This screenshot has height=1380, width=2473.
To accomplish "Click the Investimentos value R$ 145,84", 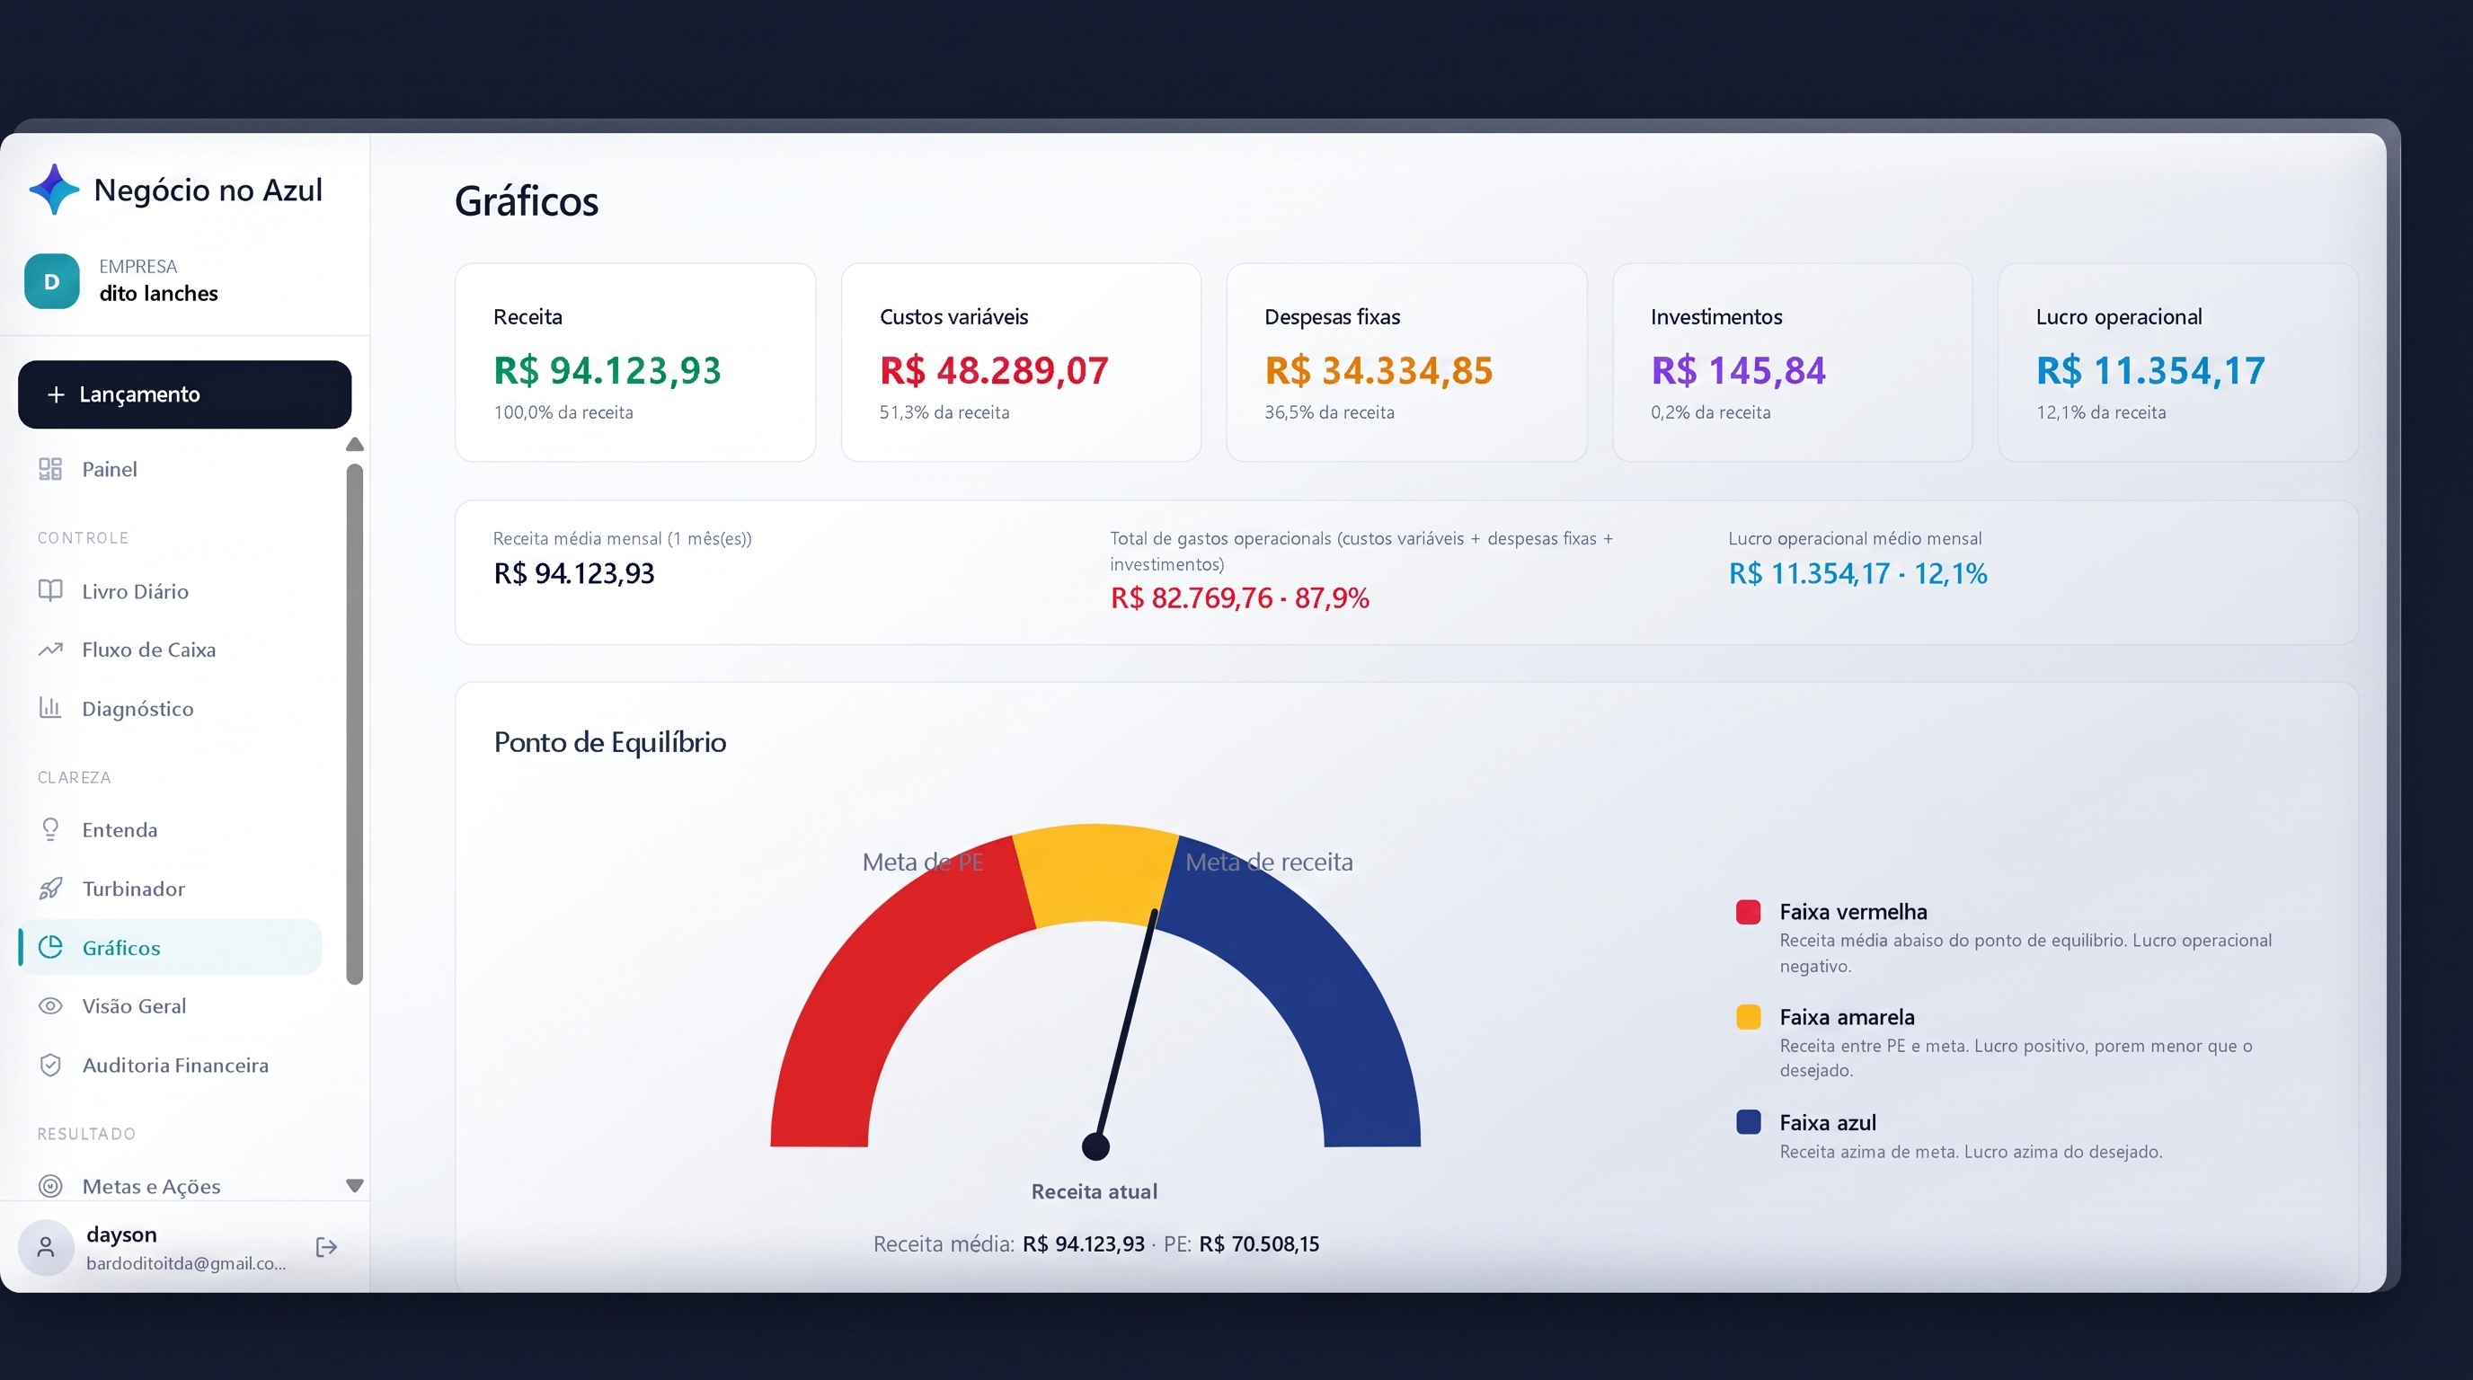I will point(1738,370).
